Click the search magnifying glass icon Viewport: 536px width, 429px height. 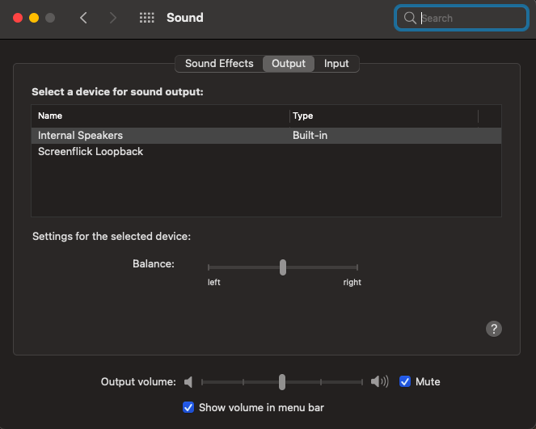(x=410, y=18)
